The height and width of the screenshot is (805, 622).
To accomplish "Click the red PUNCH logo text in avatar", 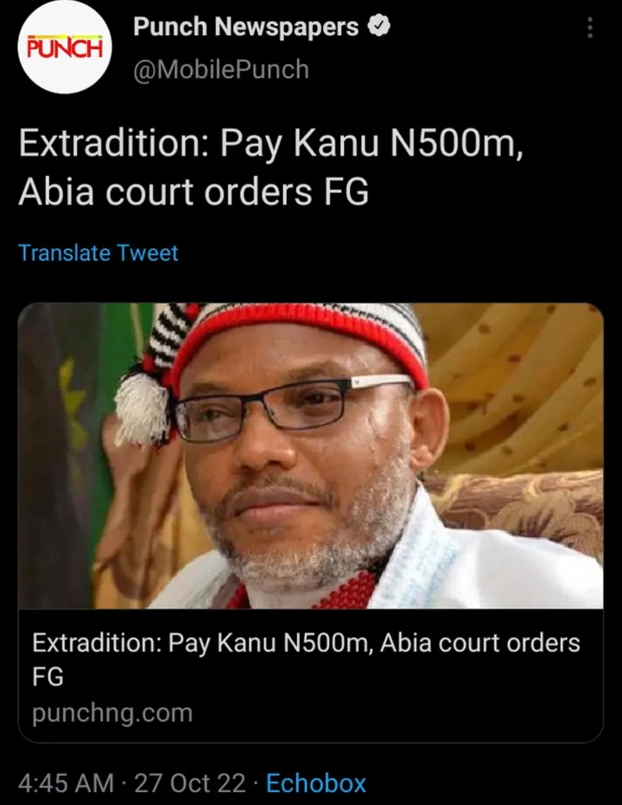I will click(65, 48).
